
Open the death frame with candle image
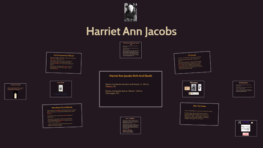15,92
